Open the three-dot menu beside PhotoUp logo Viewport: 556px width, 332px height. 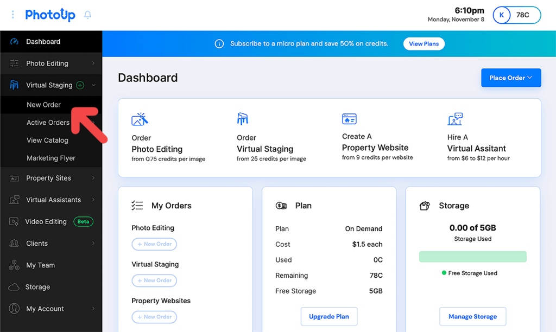[13, 15]
